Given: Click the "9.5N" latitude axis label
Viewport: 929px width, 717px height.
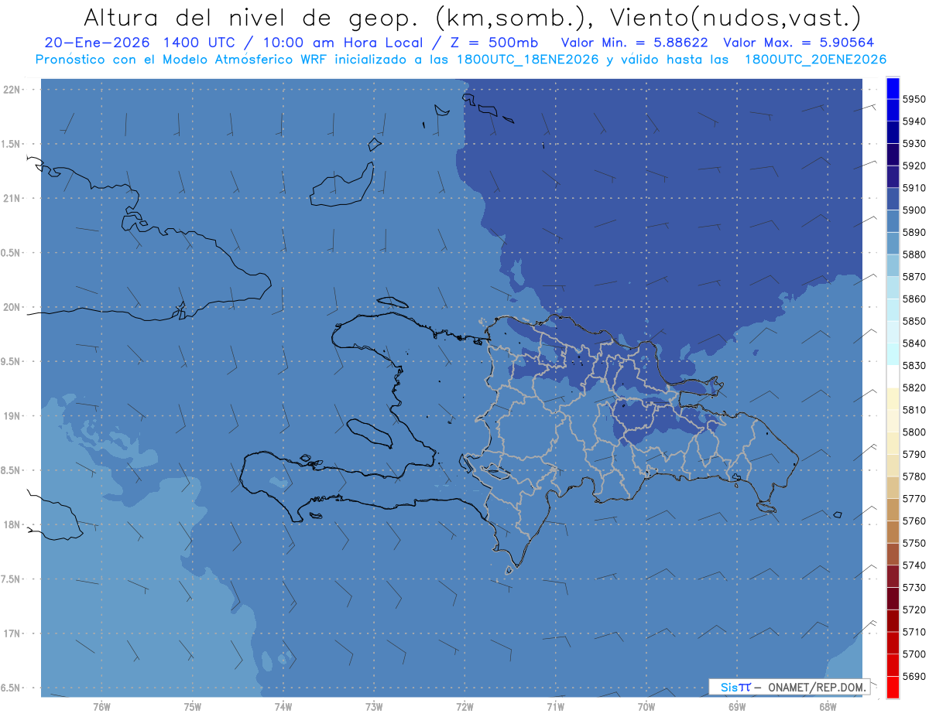Looking at the screenshot, I should tap(11, 361).
